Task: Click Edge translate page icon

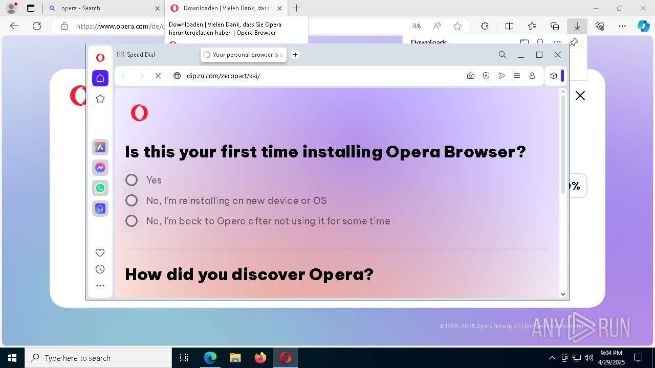Action: tap(417, 26)
